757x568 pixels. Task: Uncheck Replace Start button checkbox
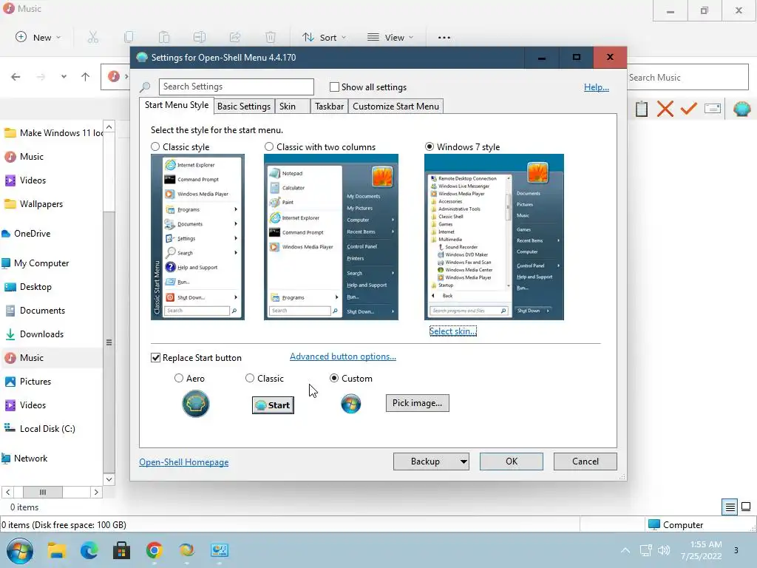click(x=155, y=358)
